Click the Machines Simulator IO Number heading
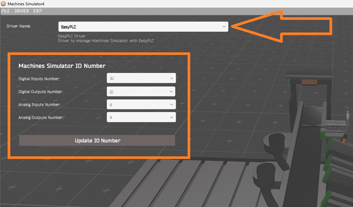The height and width of the screenshot is (207, 353). 62,66
